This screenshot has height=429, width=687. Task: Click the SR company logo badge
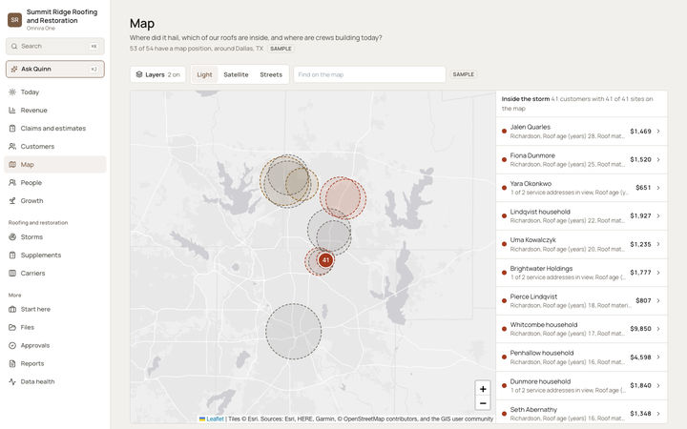click(15, 20)
